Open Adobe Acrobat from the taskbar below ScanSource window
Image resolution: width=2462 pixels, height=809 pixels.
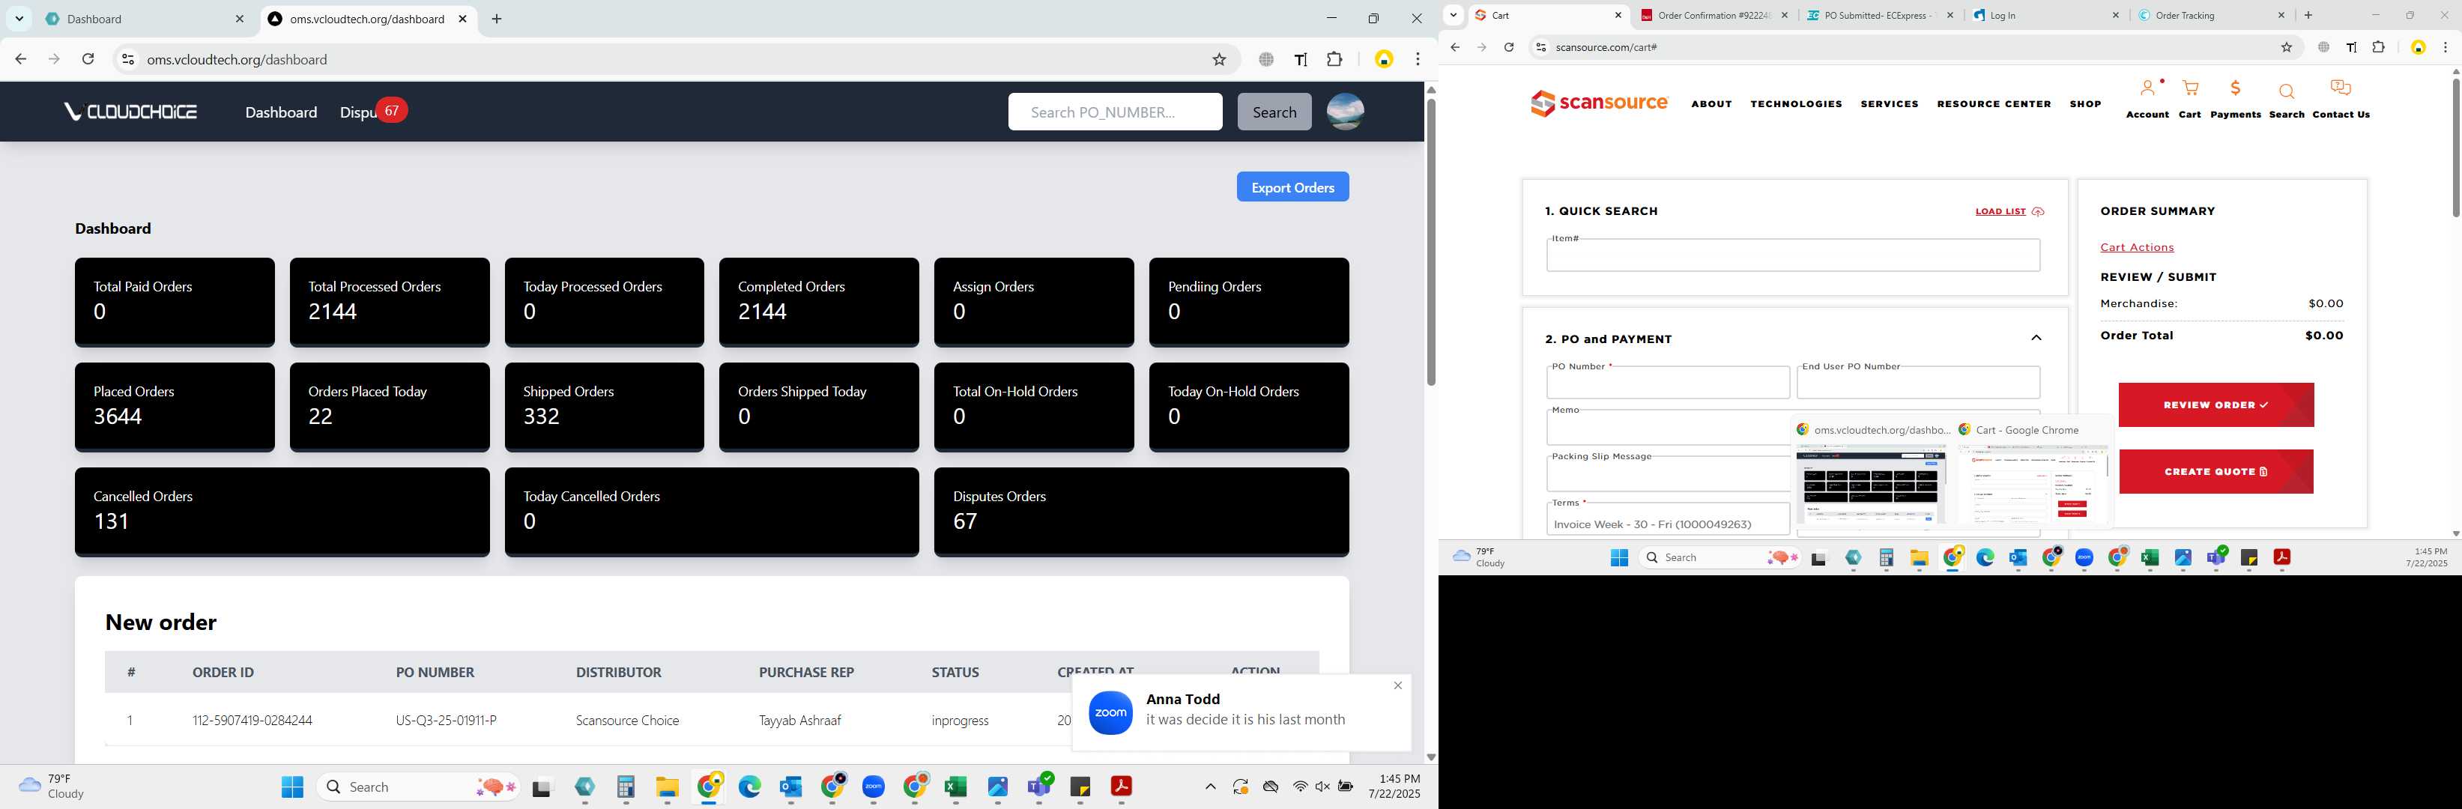click(x=2281, y=557)
